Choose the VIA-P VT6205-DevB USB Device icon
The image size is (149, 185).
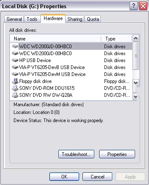pos(15,67)
